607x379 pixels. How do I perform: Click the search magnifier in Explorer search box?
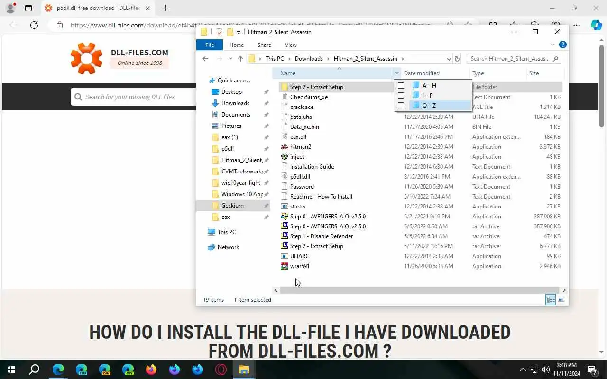(x=556, y=59)
